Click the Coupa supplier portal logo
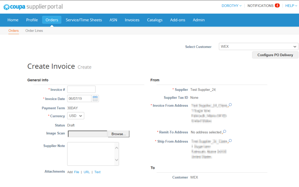This screenshot has height=187, width=299. click(33, 6)
